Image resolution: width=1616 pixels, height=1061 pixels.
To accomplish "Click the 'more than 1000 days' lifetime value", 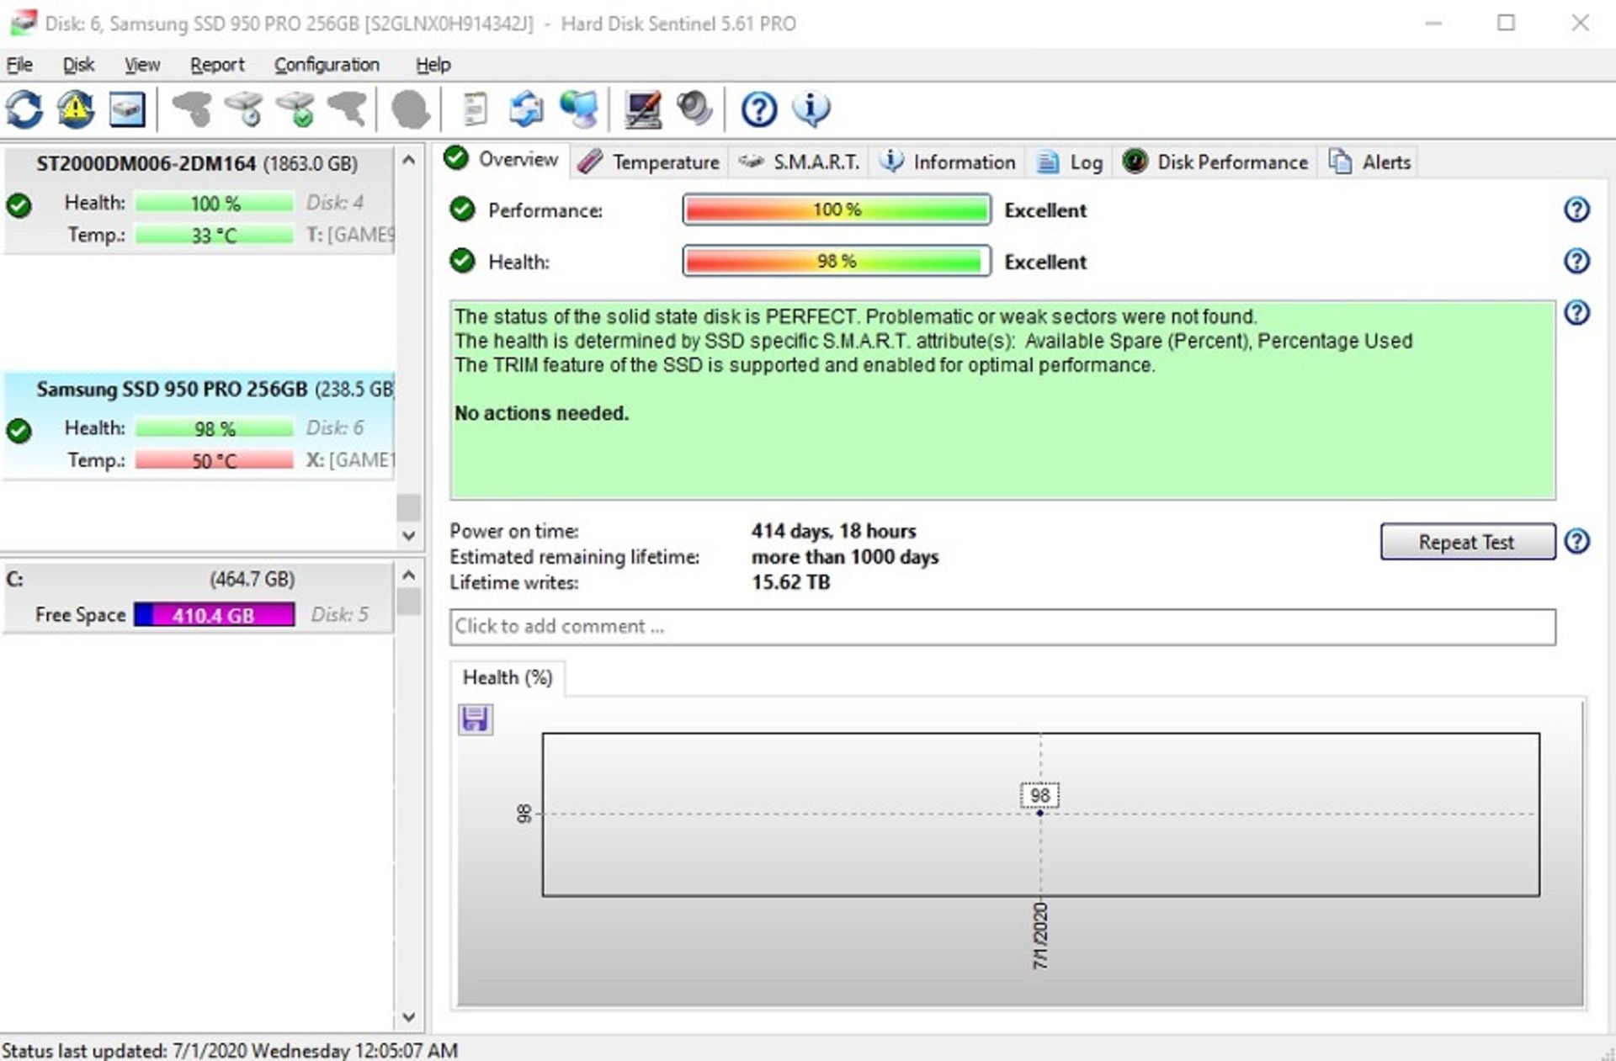I will (844, 557).
